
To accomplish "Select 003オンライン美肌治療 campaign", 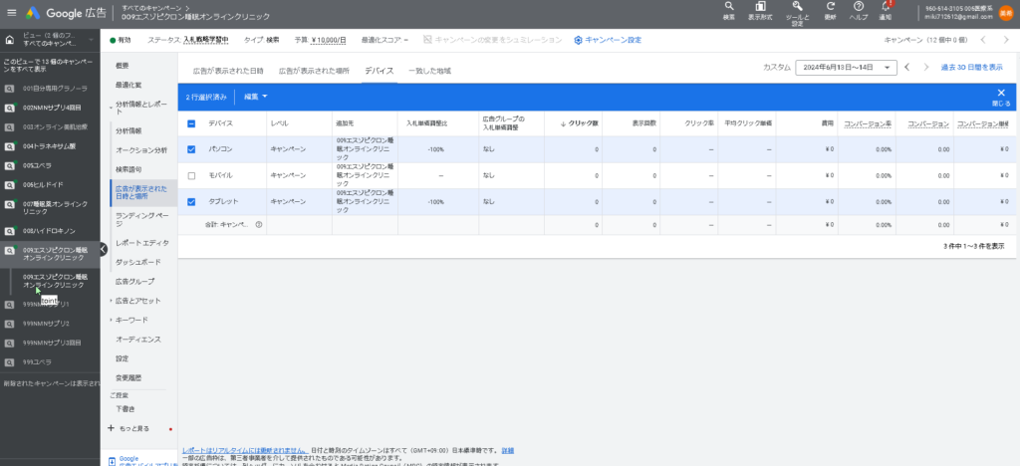I will click(55, 126).
